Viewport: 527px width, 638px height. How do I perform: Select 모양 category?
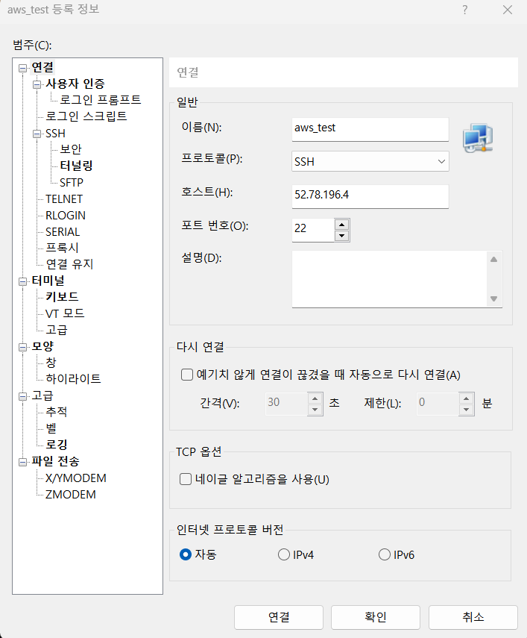coord(42,346)
